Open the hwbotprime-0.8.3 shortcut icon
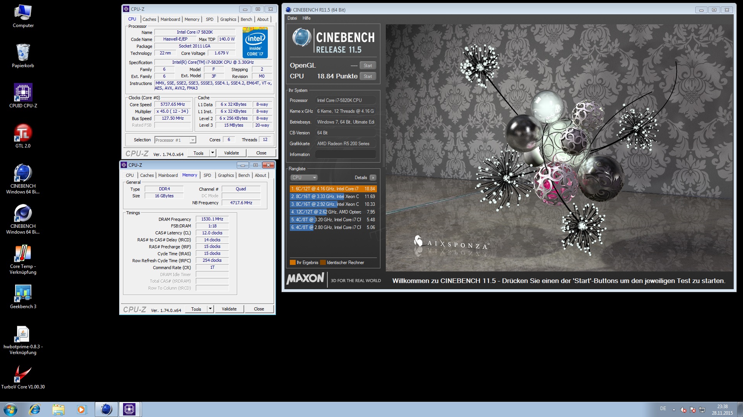The image size is (743, 417). point(23,340)
